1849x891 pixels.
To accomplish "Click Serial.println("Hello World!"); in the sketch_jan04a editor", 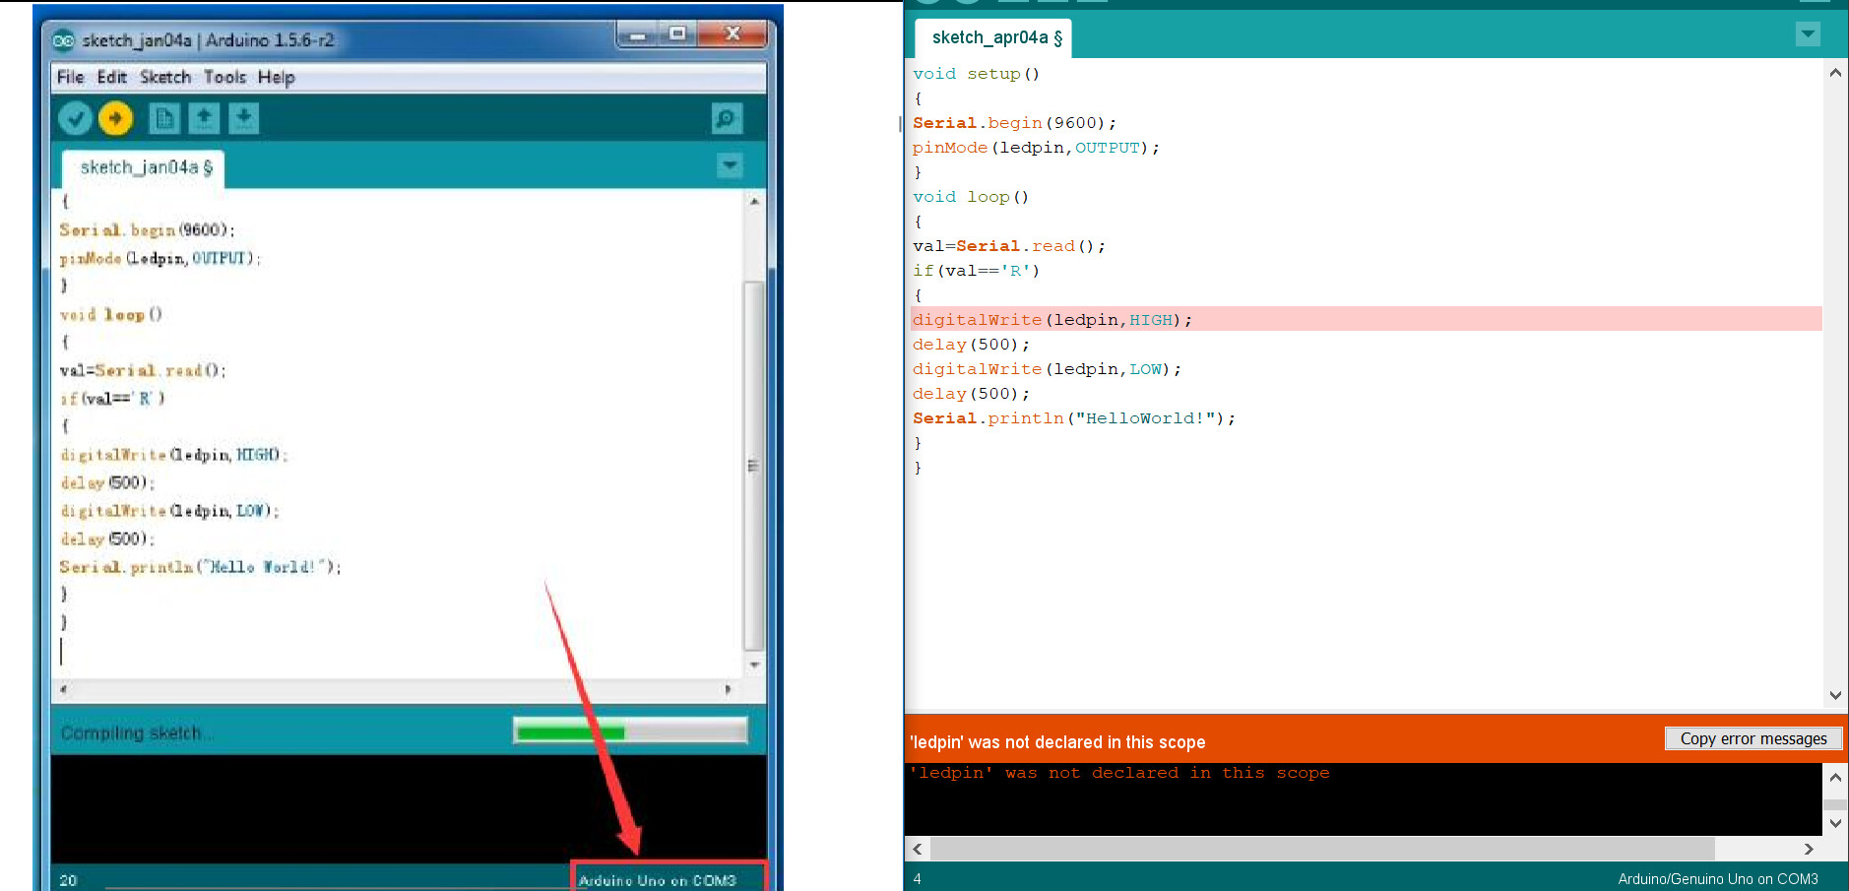I will (x=200, y=567).
